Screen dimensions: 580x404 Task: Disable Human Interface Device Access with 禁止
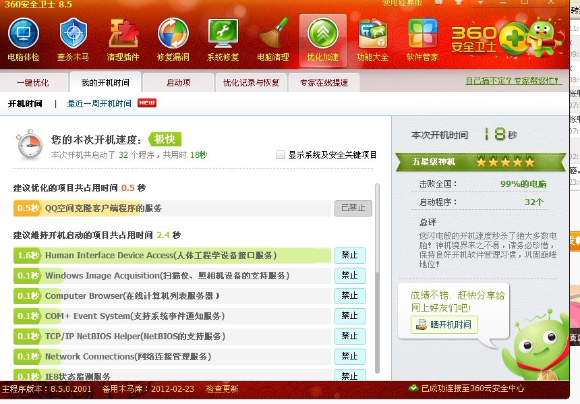(350, 255)
